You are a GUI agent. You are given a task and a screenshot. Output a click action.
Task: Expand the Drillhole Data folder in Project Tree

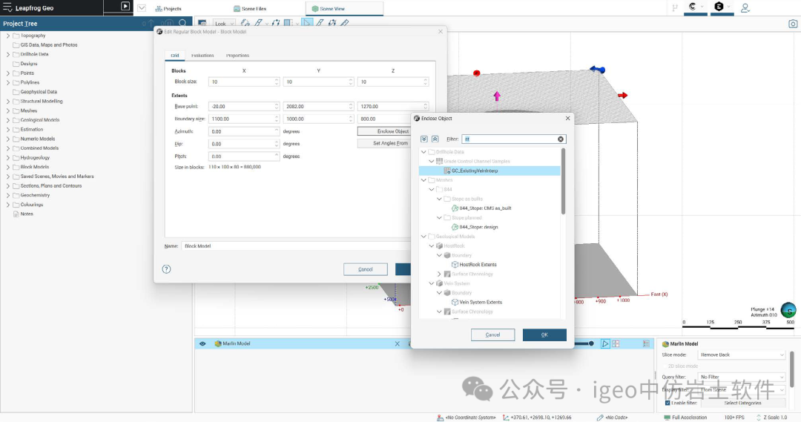coord(8,54)
